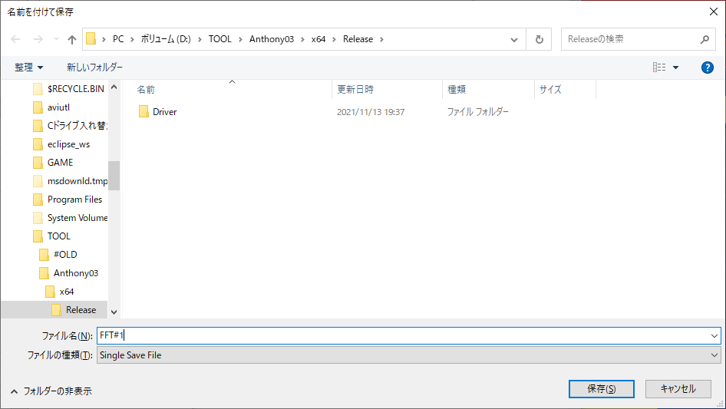Open the Single Save File type dropdown

pyautogui.click(x=409, y=355)
